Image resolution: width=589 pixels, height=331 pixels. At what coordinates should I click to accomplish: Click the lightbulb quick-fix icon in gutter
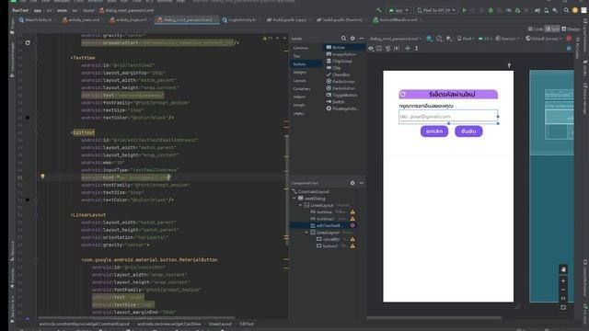[42, 177]
